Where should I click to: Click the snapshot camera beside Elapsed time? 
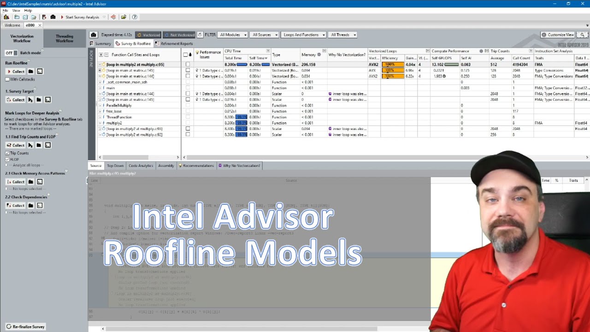tap(94, 35)
